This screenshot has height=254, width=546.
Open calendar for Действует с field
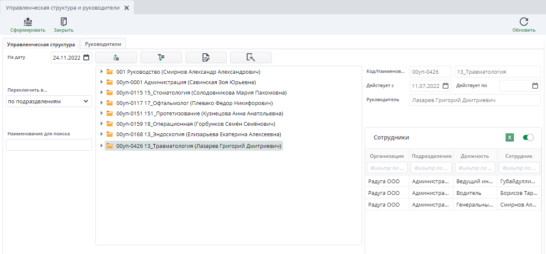(x=445, y=86)
